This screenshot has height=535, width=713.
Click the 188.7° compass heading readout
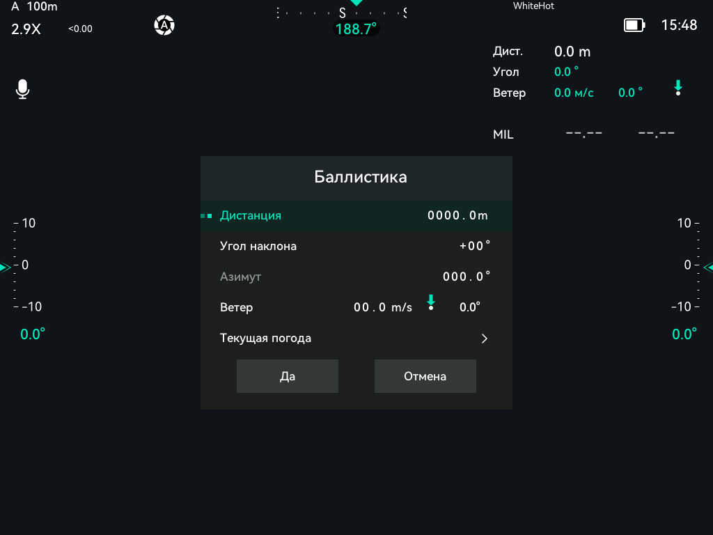356,29
